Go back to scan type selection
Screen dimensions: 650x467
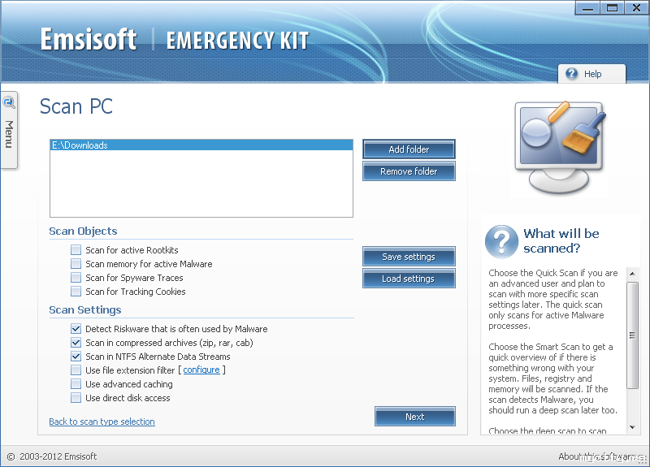(x=102, y=422)
